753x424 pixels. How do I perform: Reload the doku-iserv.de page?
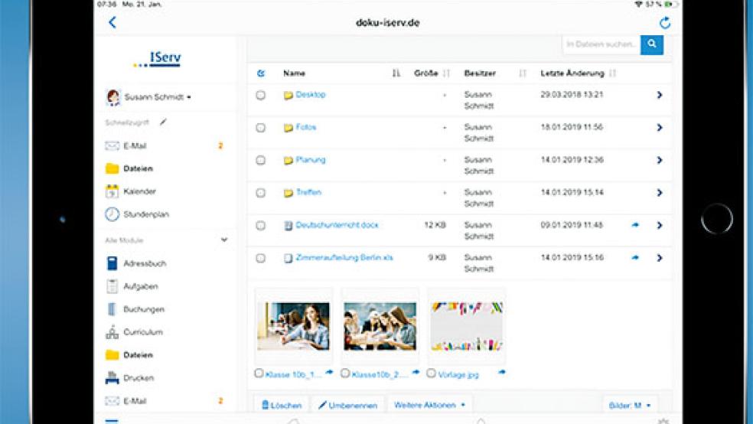coord(665,22)
